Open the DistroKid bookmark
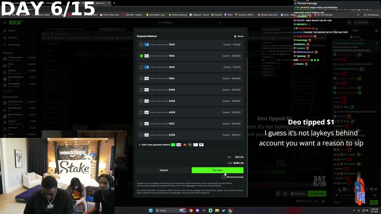 217,15
